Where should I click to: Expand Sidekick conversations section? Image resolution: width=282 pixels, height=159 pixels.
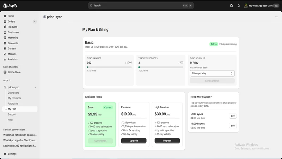(15, 130)
